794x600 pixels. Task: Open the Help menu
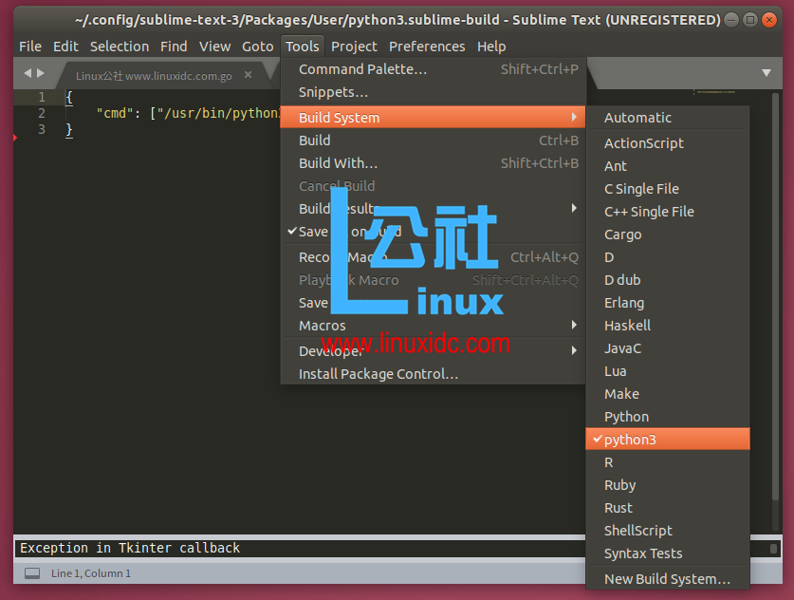tap(491, 47)
